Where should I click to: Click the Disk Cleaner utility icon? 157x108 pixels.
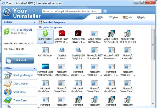point(8,83)
